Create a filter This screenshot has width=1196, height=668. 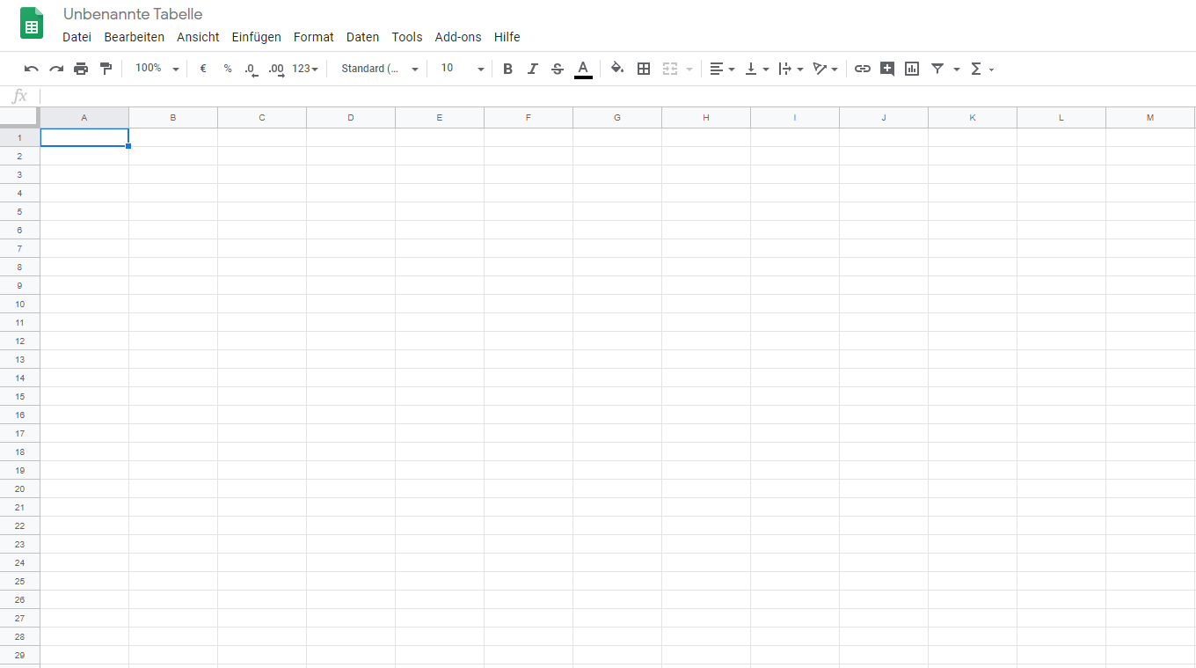[937, 69]
